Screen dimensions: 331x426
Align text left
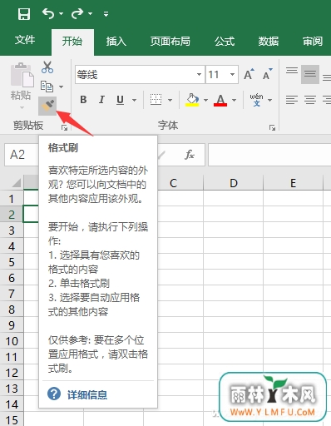[x=292, y=100]
